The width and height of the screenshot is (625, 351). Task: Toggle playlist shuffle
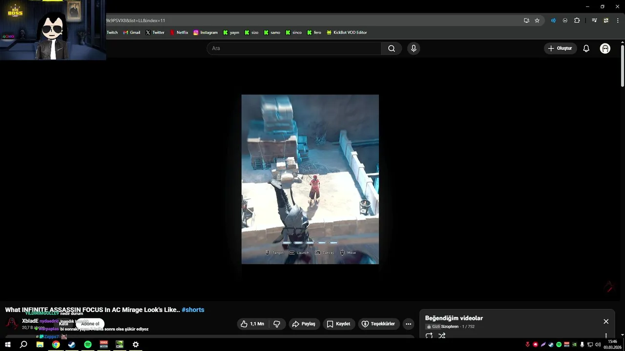coord(442,336)
